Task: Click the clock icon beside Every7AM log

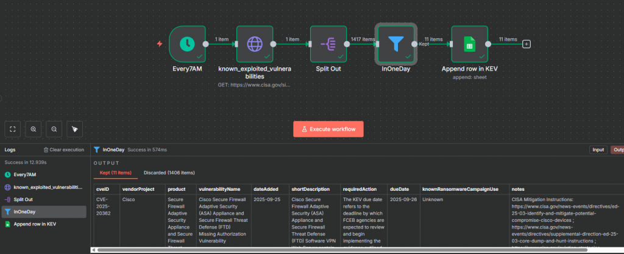Action: 7,174
